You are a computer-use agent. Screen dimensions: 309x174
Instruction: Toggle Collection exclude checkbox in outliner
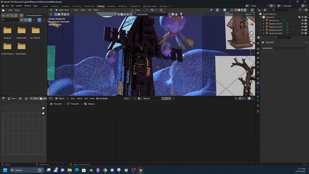[299, 17]
